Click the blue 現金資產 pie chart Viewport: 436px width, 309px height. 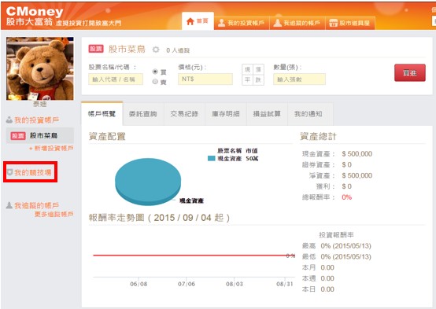148,181
